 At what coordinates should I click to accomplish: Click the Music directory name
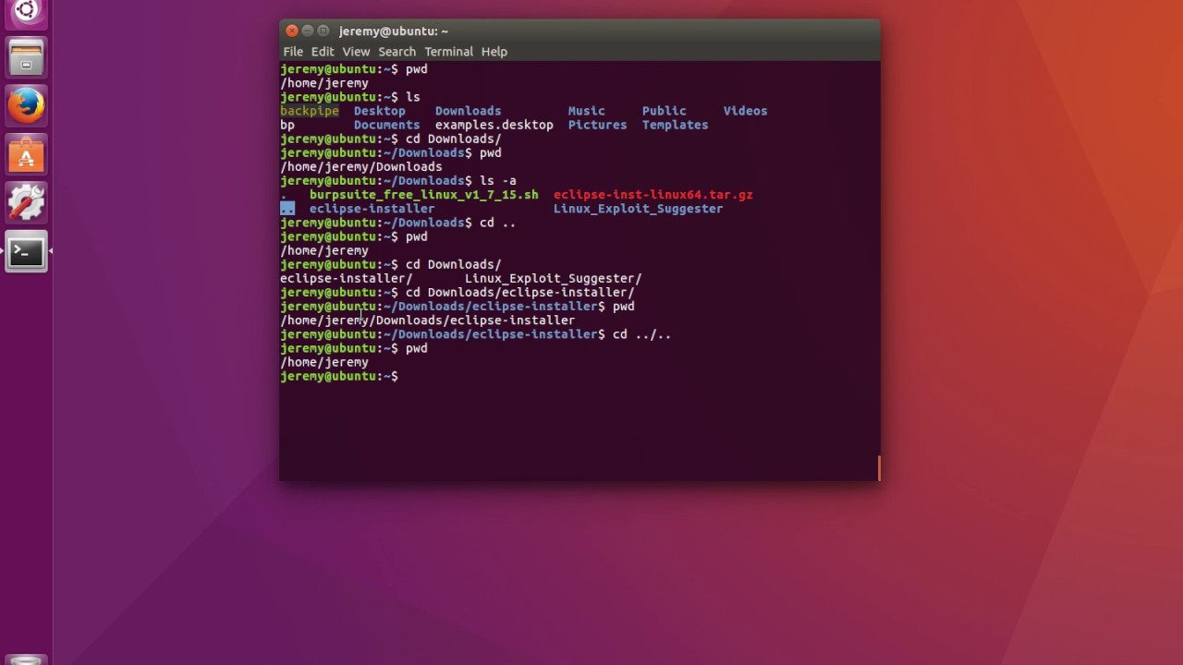[x=587, y=111]
